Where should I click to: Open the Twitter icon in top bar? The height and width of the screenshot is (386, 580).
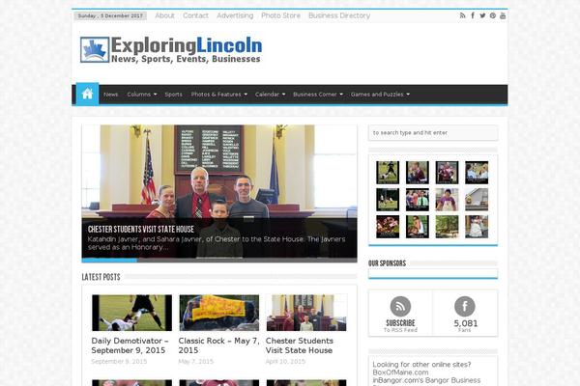pos(482,15)
